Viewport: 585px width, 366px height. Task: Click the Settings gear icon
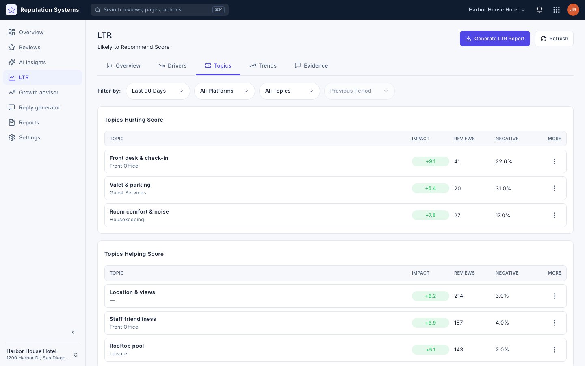pyautogui.click(x=12, y=137)
